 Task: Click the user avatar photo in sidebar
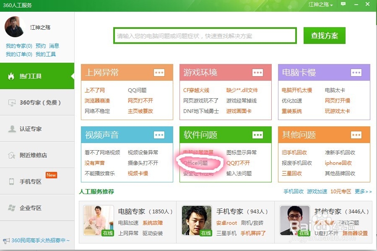15,27
